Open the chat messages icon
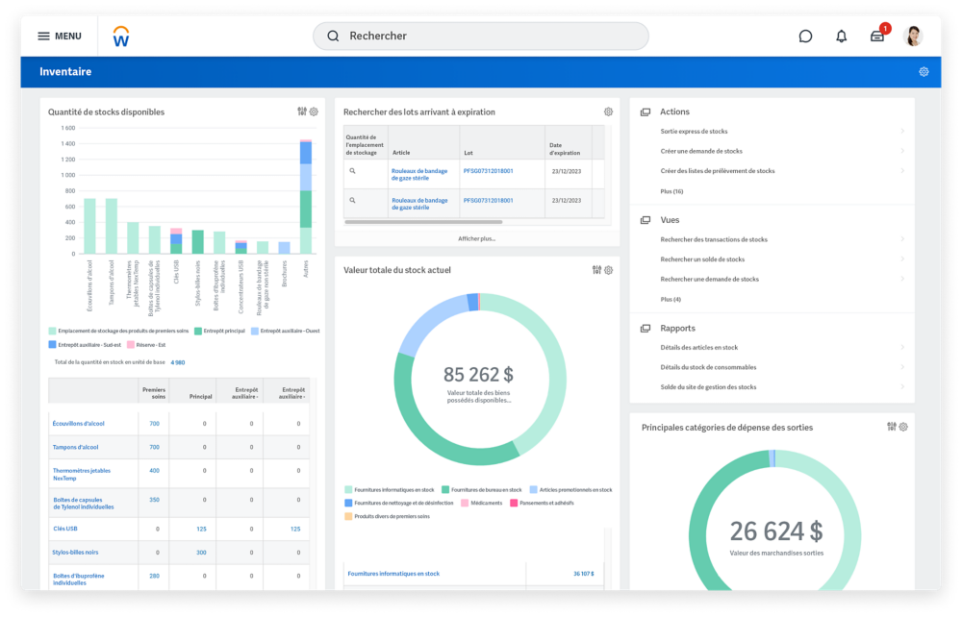 coord(805,37)
